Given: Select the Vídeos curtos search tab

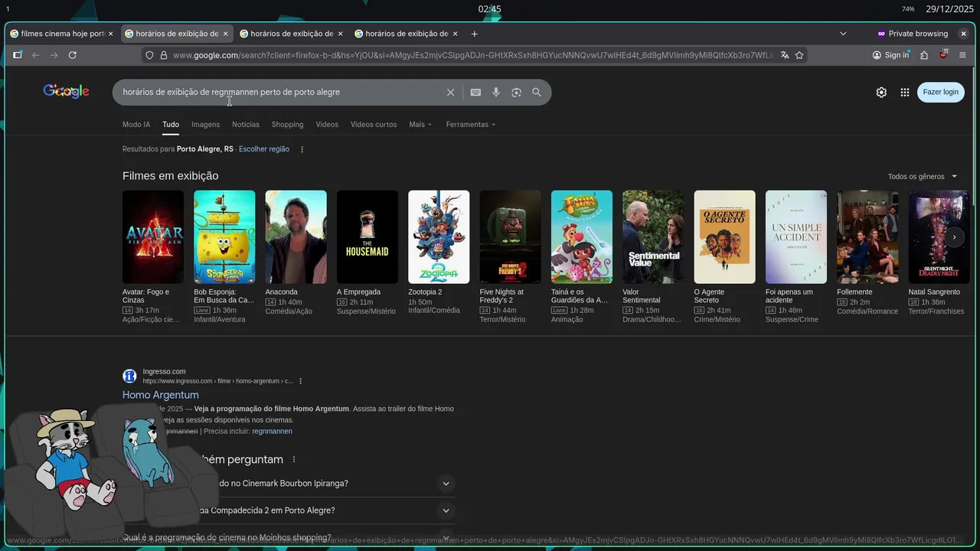Looking at the screenshot, I should click(374, 124).
